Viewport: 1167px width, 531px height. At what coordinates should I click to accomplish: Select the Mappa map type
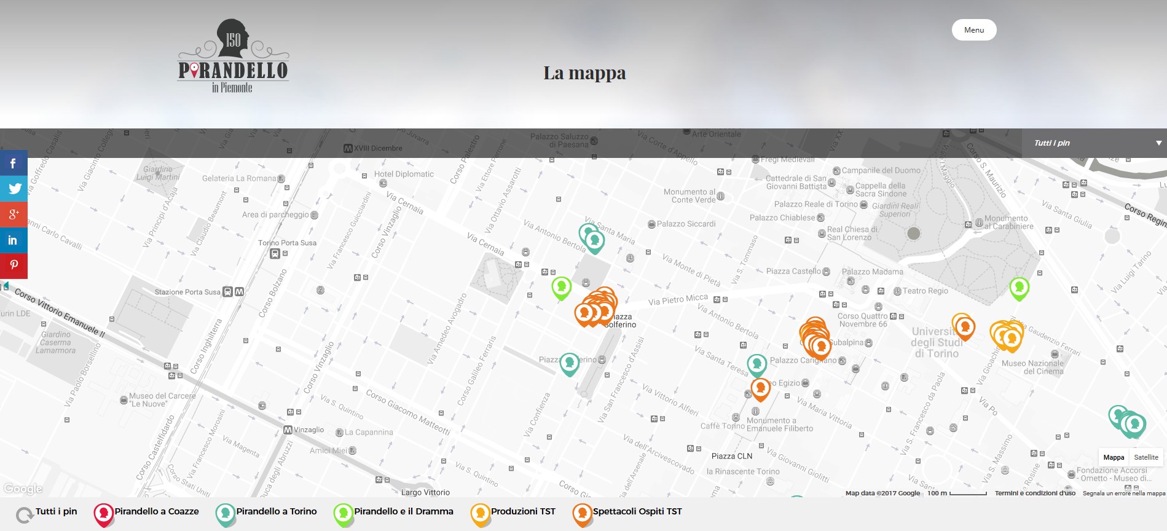coord(1114,457)
